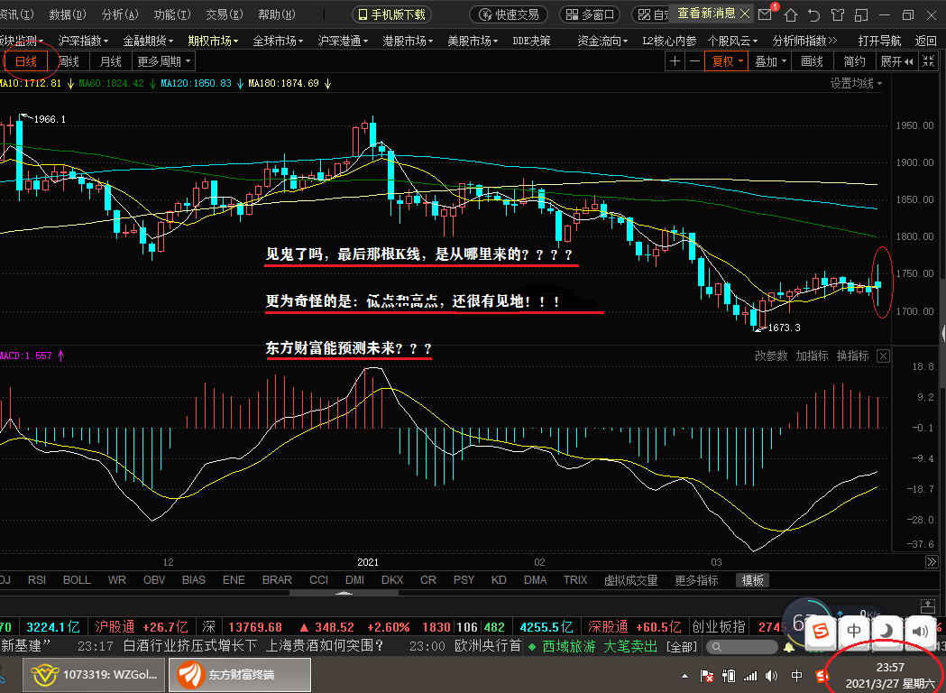Zoom in chart with the plus icon
946x693 pixels.
click(675, 61)
